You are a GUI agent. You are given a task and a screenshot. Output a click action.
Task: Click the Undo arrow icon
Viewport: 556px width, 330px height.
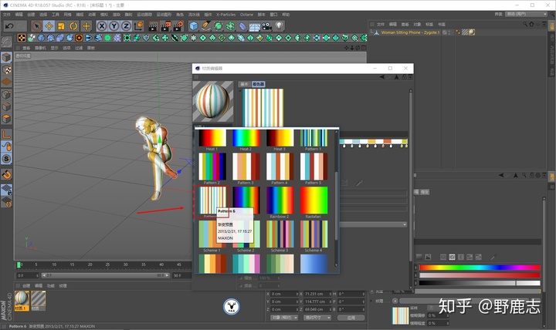tap(9, 26)
